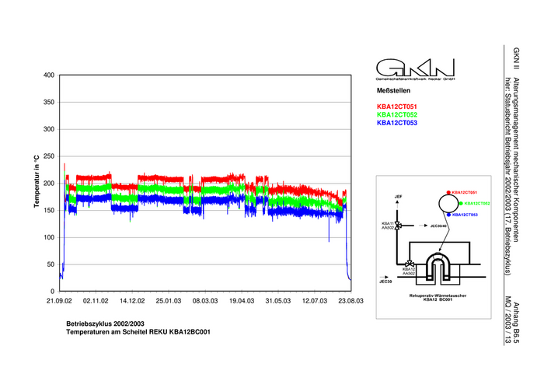Select red KBA12CT051 legend entry
This screenshot has height=385, width=544.
coord(396,106)
